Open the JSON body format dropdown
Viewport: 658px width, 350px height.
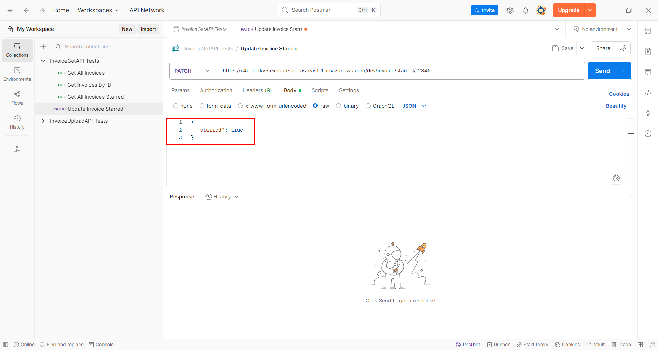[x=414, y=106]
